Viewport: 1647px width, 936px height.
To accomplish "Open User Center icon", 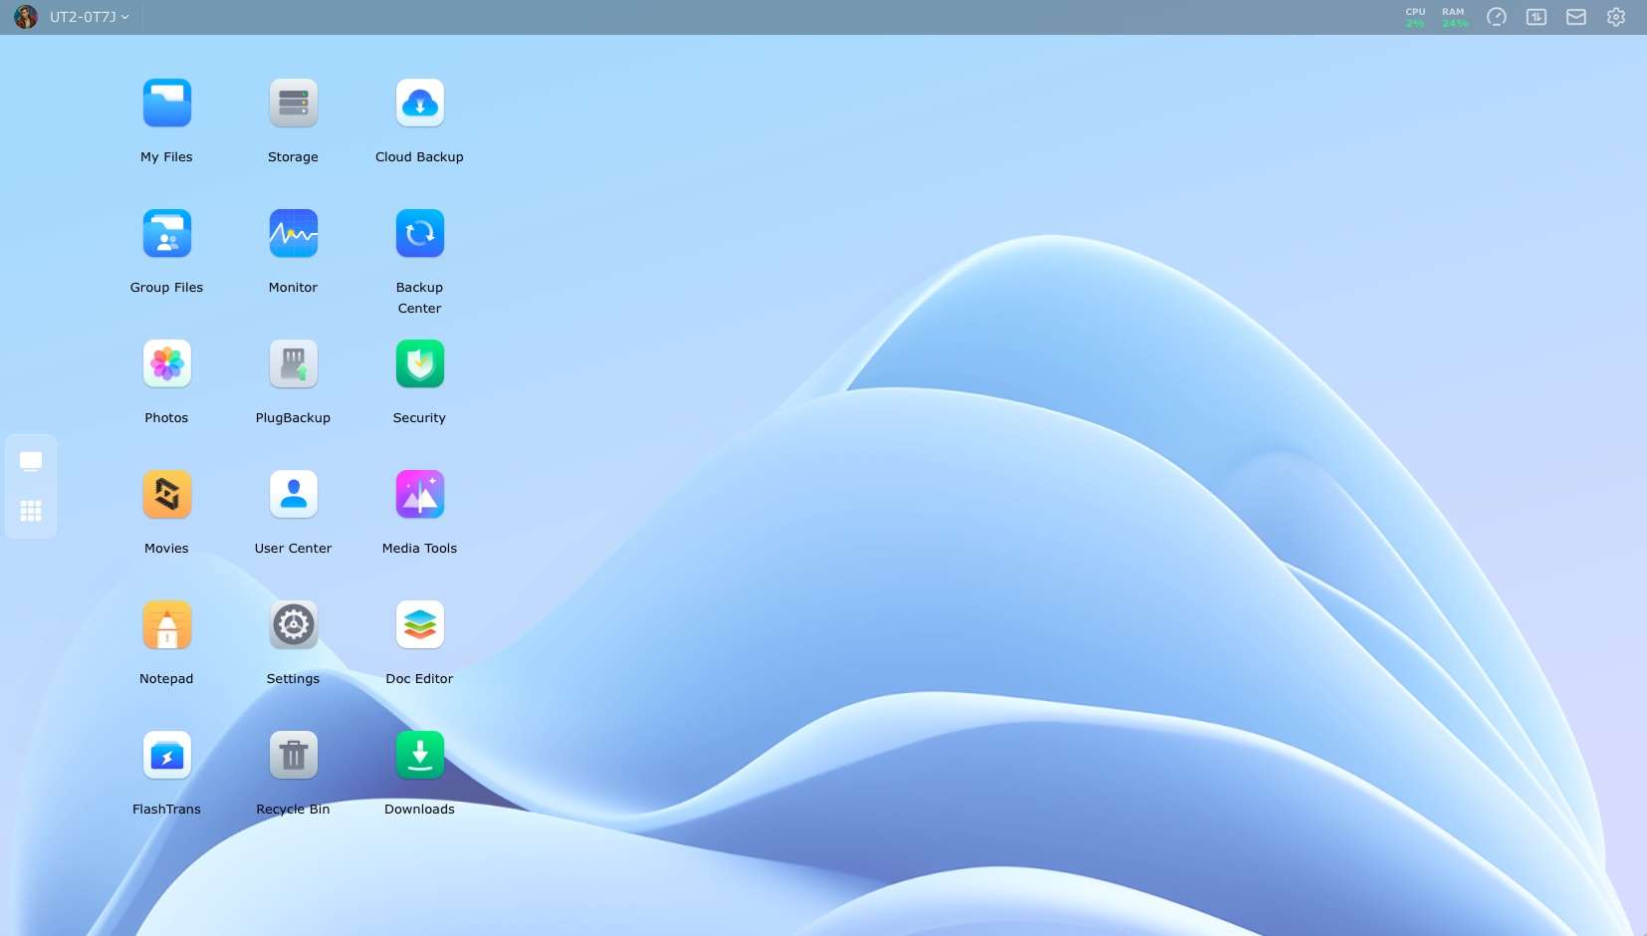I will (293, 495).
